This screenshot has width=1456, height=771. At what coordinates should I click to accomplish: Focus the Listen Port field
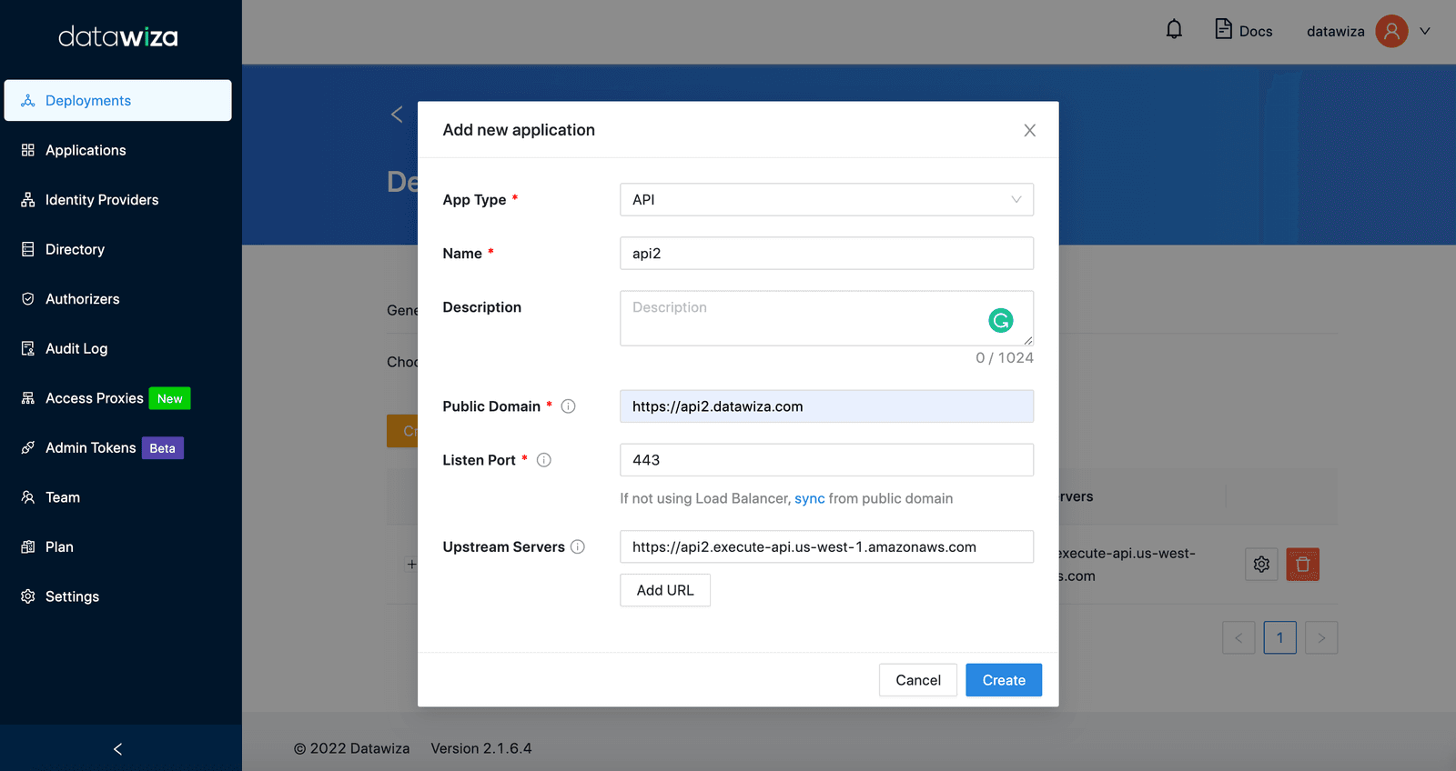[x=826, y=460]
